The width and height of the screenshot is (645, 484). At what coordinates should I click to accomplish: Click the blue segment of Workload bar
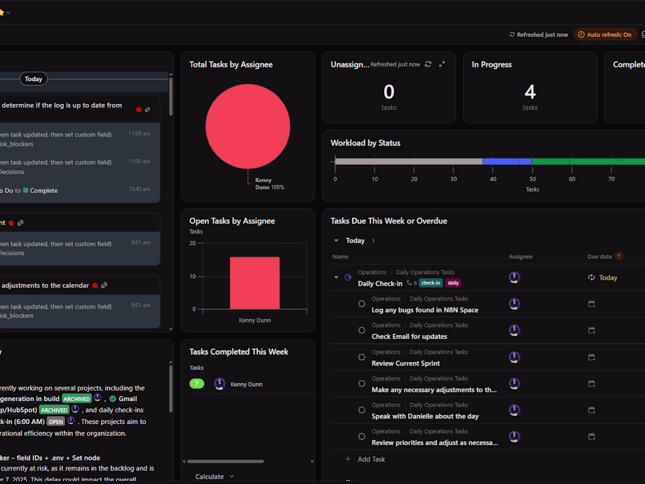507,162
